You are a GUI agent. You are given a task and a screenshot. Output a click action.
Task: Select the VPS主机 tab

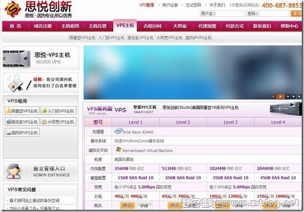point(125,26)
